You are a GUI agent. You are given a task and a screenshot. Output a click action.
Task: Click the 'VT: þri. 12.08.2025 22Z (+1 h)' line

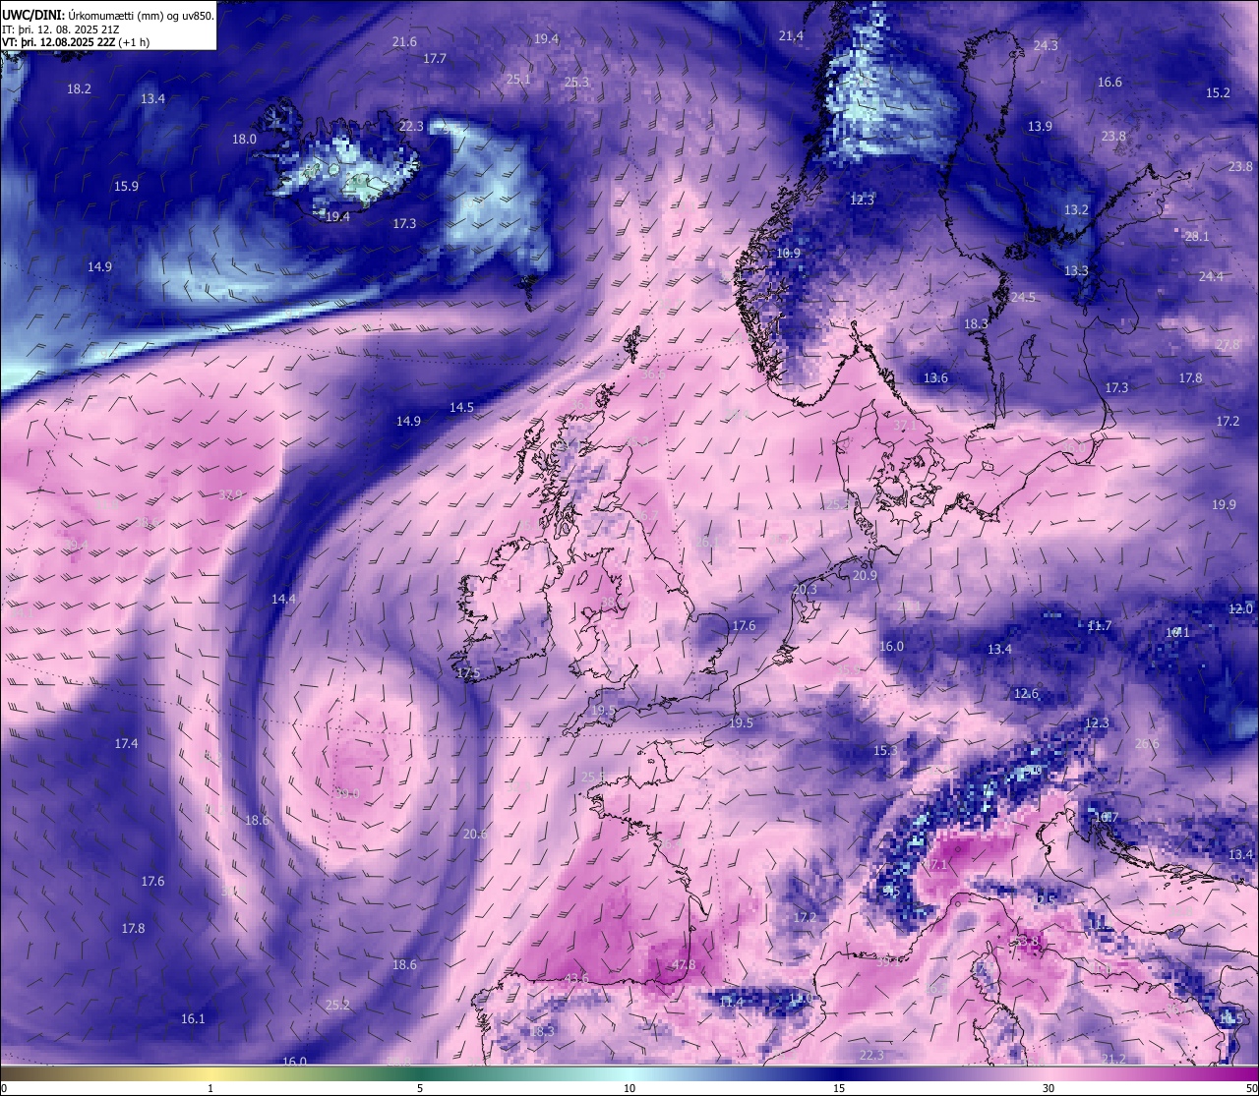click(x=76, y=42)
